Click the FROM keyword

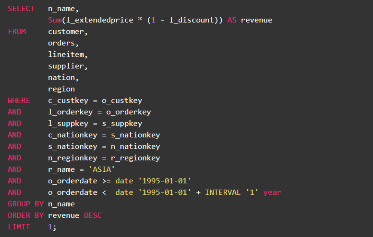[17, 32]
